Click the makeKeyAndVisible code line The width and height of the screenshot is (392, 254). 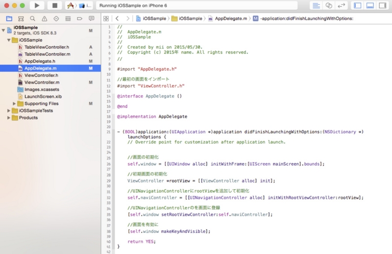tap(169, 231)
